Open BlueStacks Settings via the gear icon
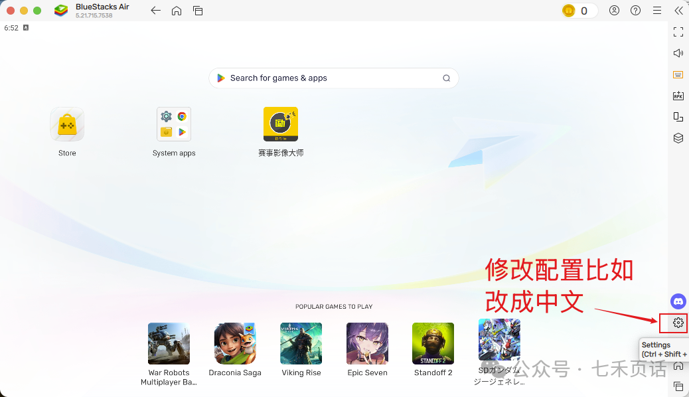This screenshot has height=397, width=689. click(676, 323)
